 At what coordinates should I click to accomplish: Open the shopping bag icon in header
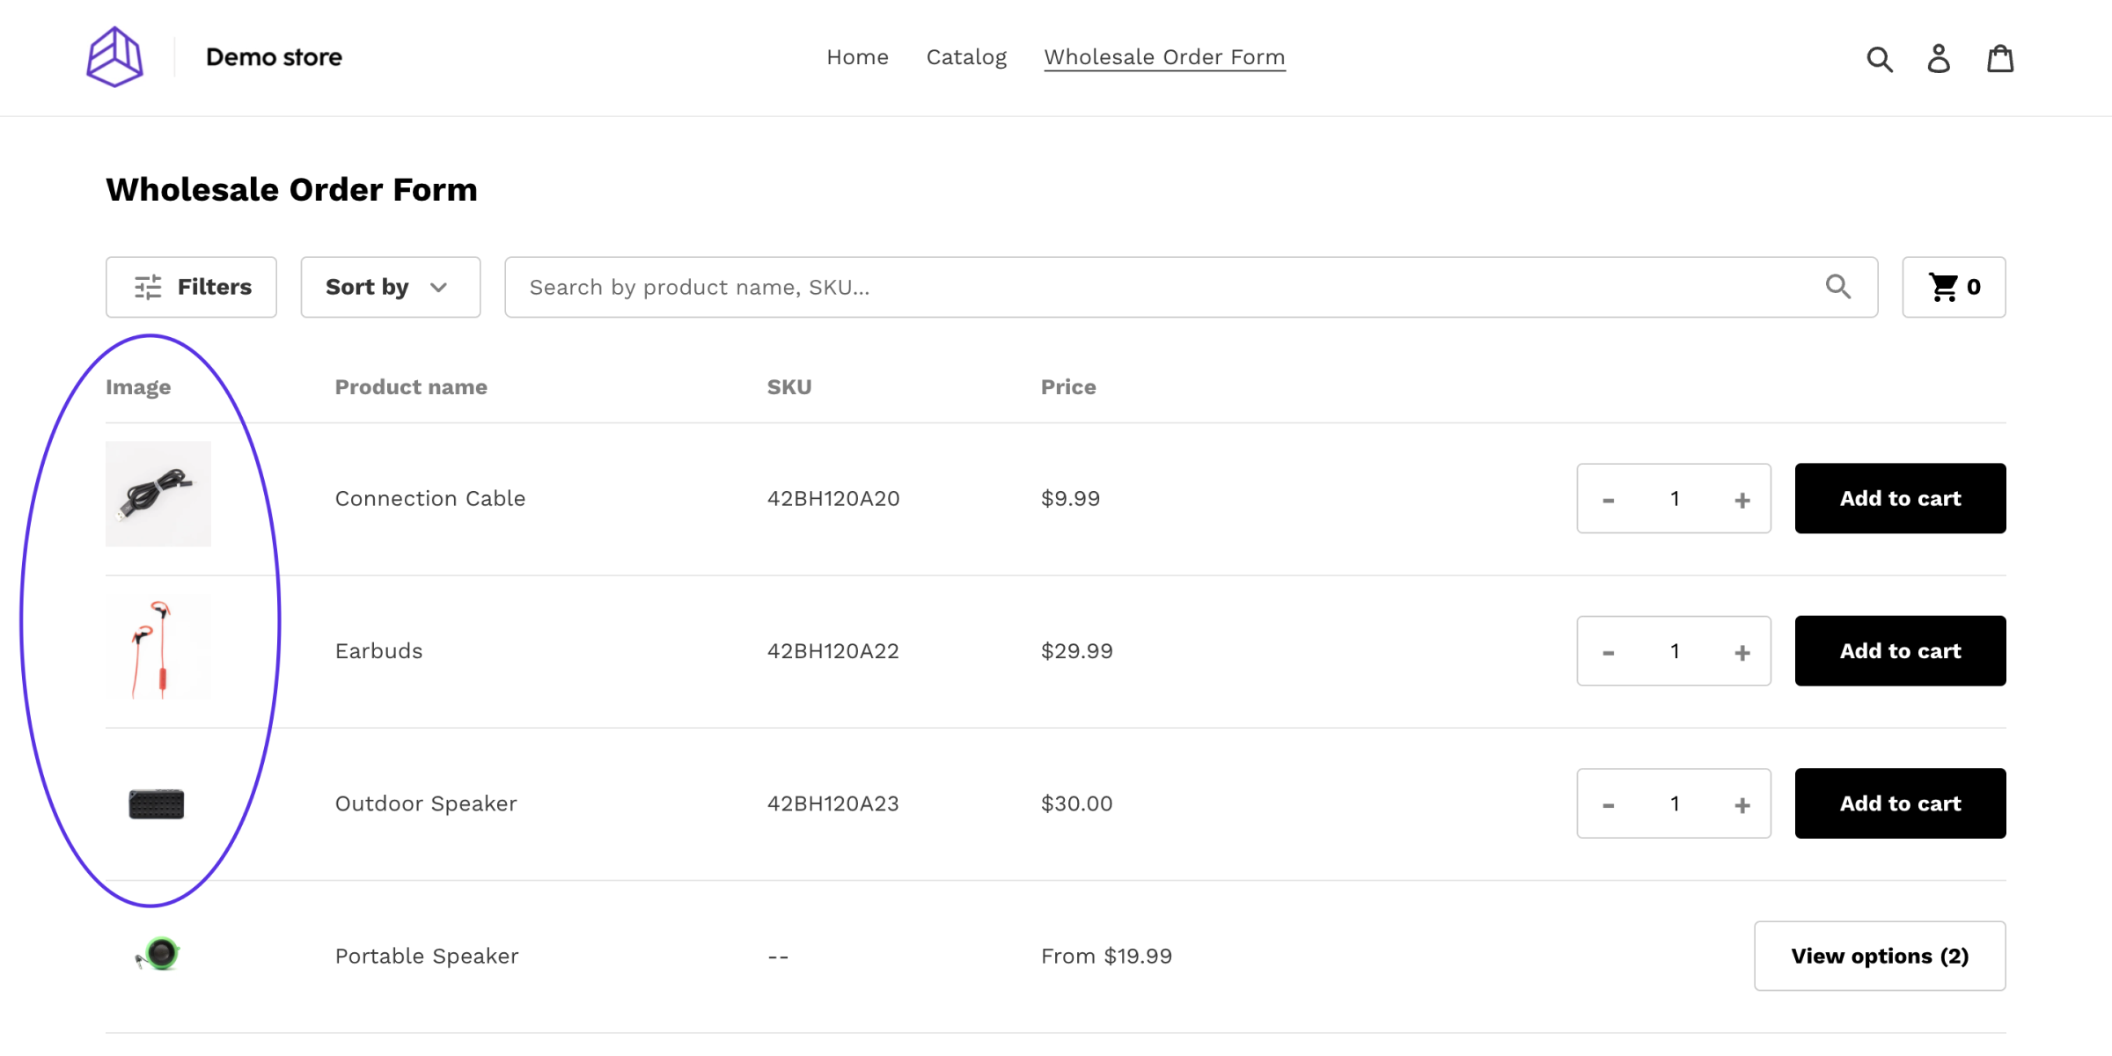(x=2000, y=59)
